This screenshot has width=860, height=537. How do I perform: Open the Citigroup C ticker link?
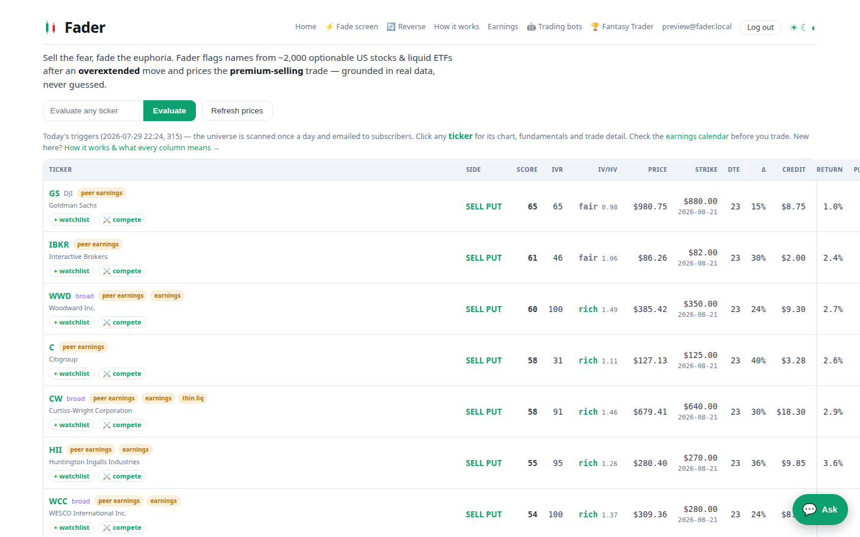click(x=52, y=347)
